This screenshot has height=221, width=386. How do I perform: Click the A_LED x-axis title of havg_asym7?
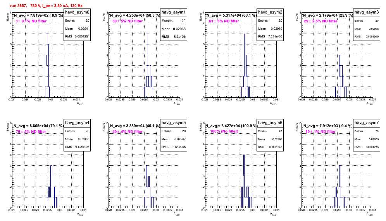coord(370,214)
